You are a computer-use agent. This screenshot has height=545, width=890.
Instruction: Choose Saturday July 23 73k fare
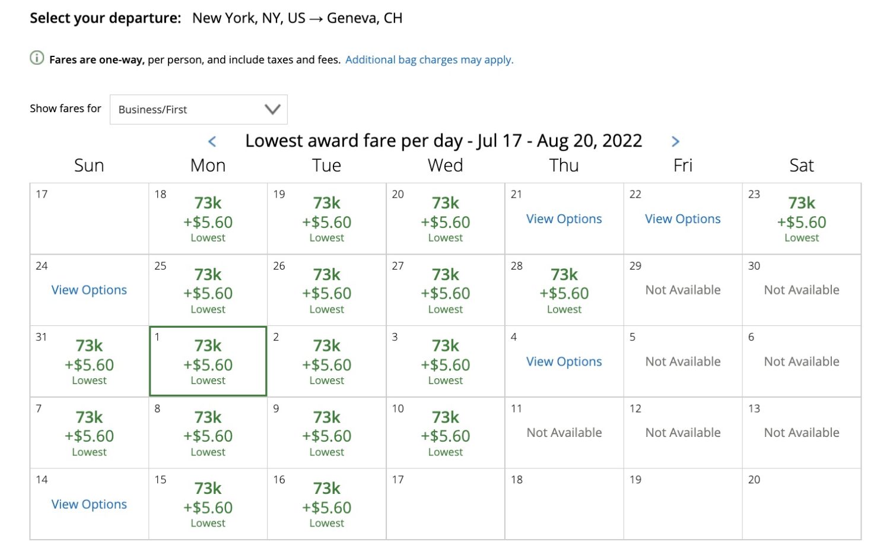point(802,218)
